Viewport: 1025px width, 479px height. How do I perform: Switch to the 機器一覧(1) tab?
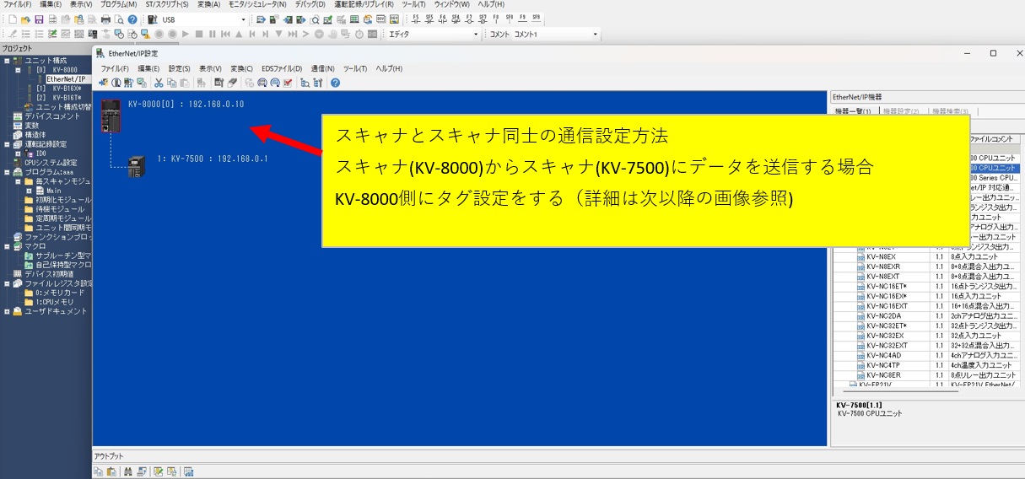(x=853, y=111)
